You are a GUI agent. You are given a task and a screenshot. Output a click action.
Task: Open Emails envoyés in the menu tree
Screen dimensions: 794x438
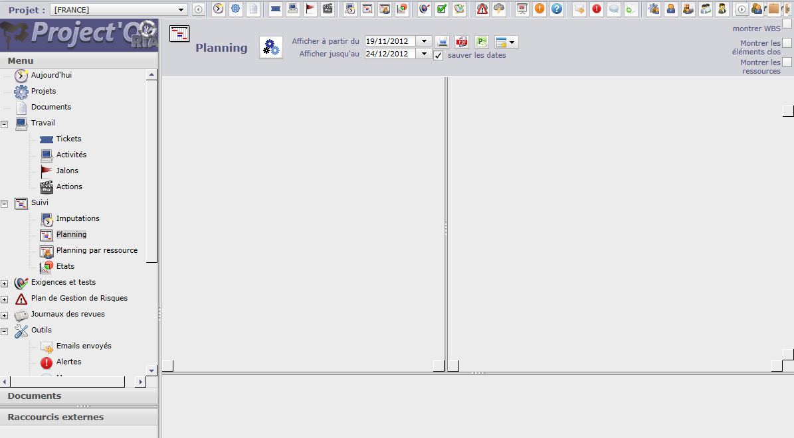coord(84,346)
